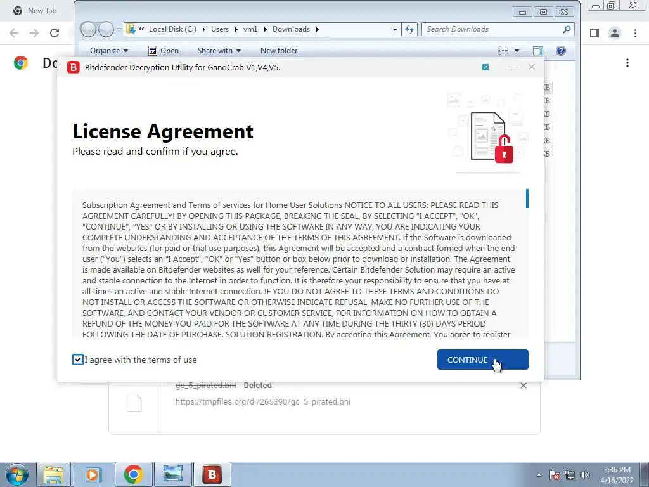The height and width of the screenshot is (487, 649).
Task: Minimize the Bitdefender Decryption Utility window
Action: pyautogui.click(x=512, y=67)
